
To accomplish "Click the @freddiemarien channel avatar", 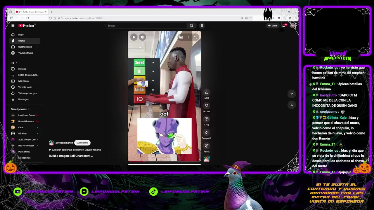I will (x=51, y=143).
